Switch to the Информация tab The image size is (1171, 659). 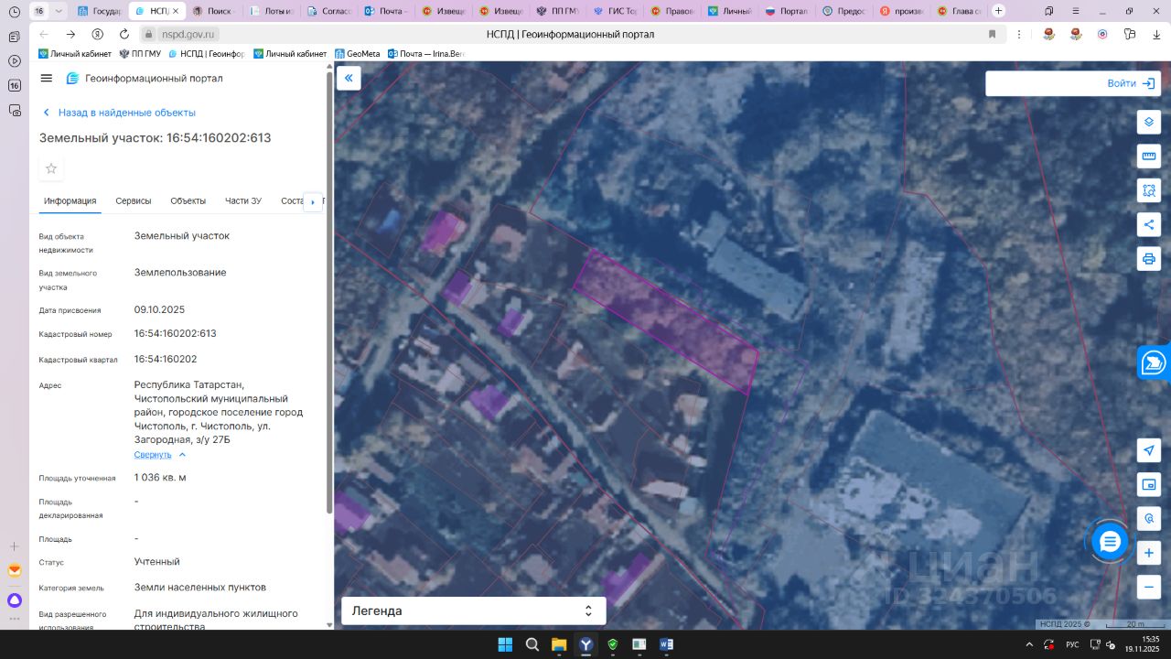[x=70, y=201]
